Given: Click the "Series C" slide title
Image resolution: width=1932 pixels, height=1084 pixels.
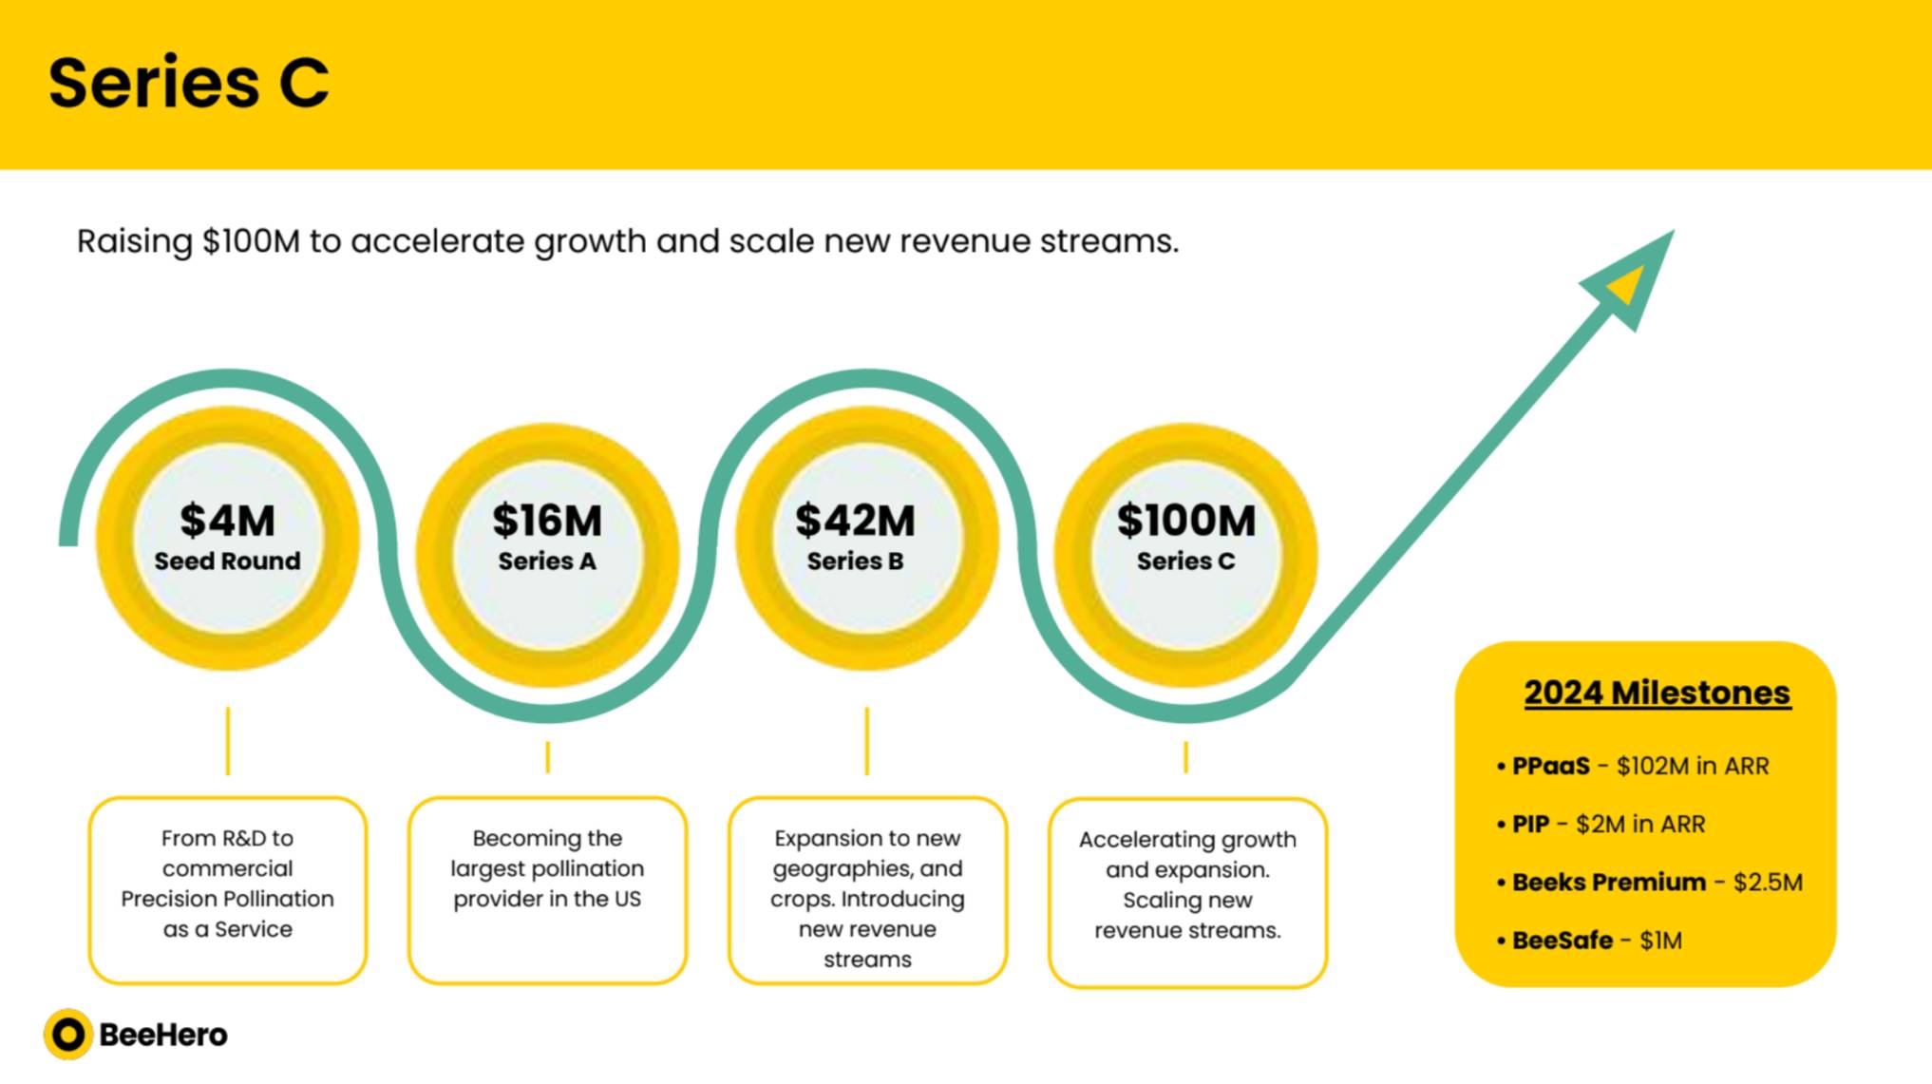Looking at the screenshot, I should tap(189, 83).
